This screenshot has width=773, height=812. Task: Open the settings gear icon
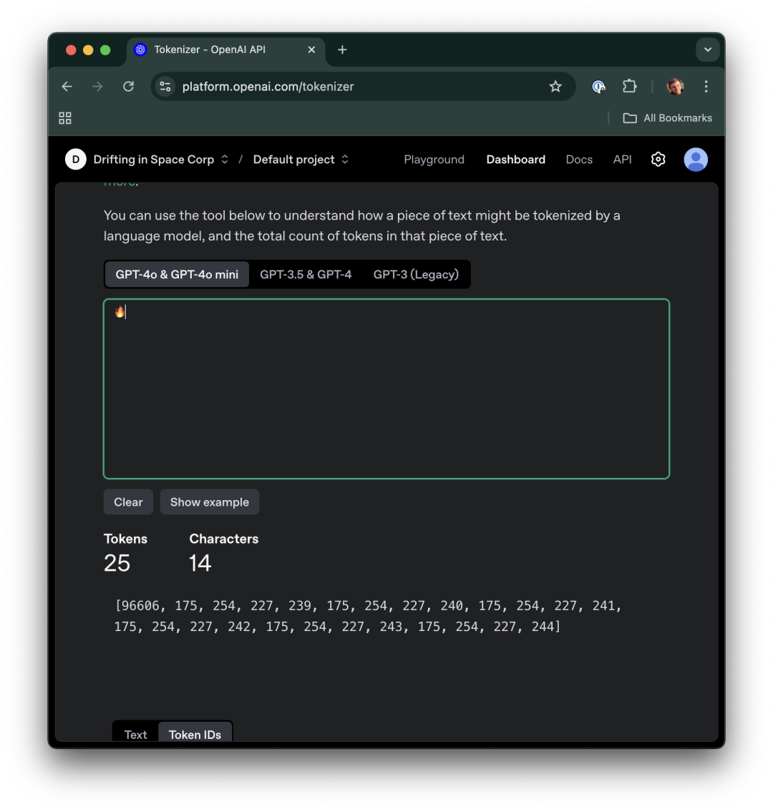(x=658, y=160)
